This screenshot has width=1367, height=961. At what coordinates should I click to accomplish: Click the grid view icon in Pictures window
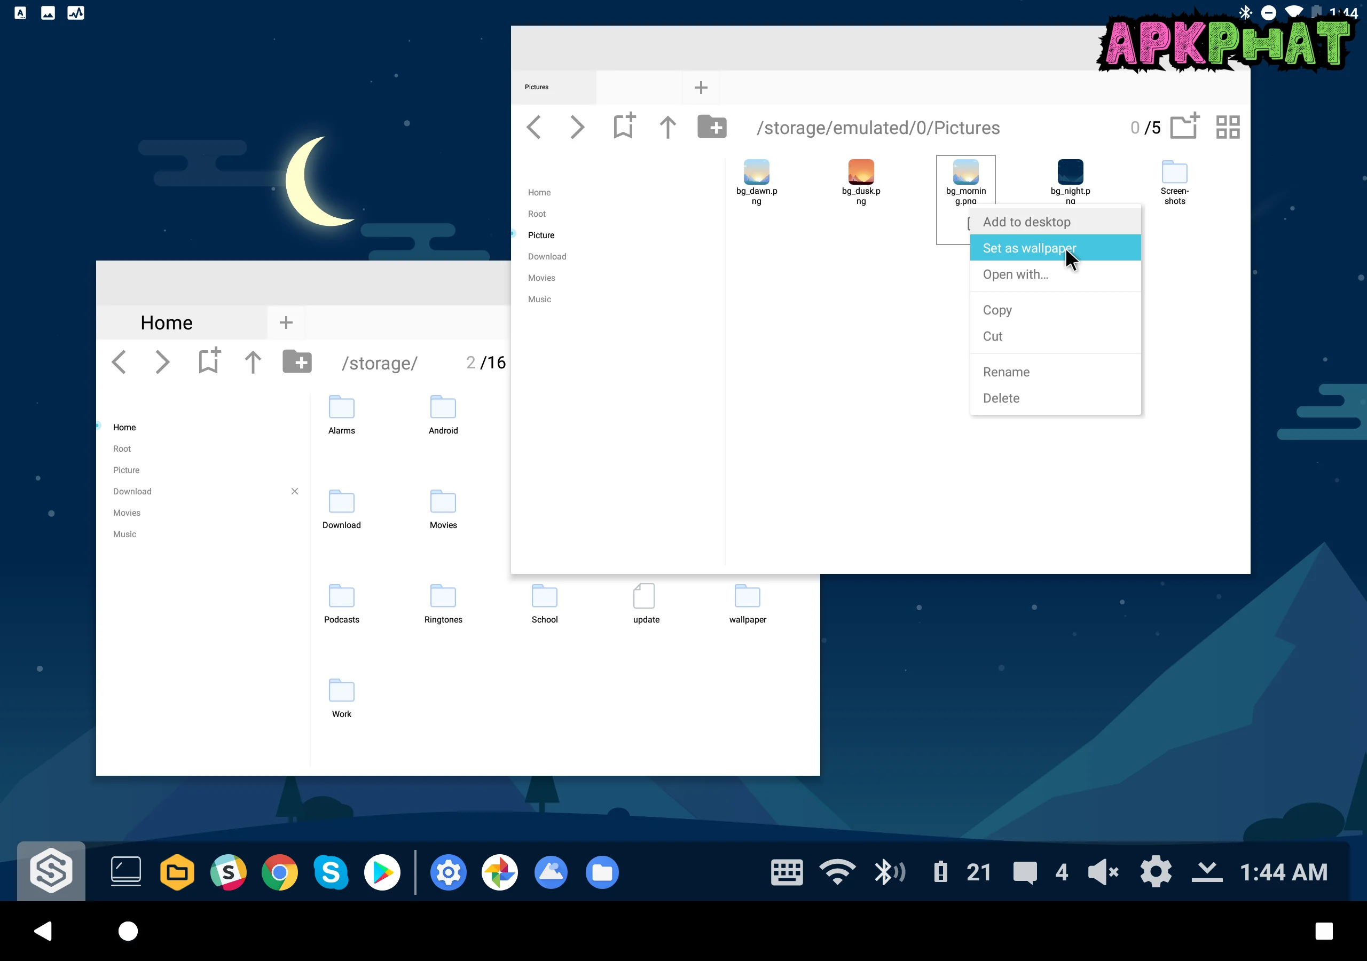point(1227,127)
